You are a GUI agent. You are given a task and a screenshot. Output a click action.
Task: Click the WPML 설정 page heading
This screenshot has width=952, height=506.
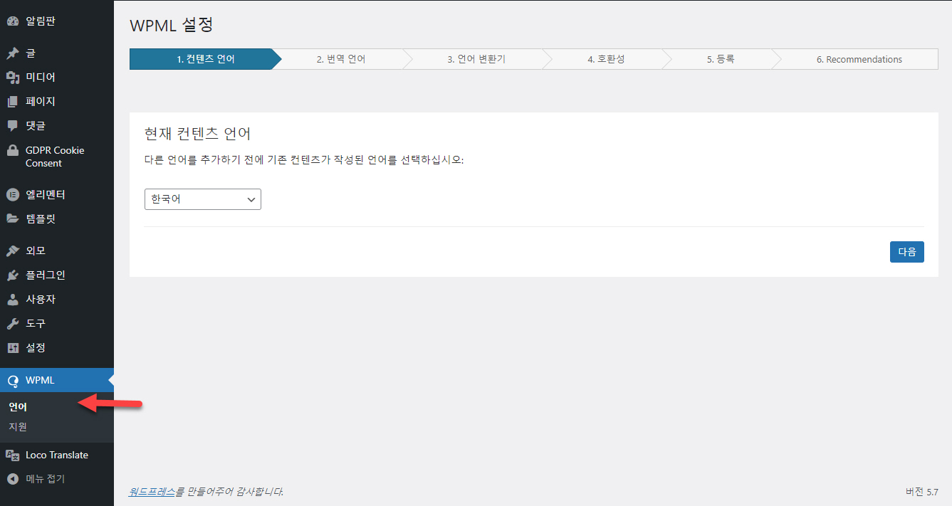pyautogui.click(x=172, y=25)
